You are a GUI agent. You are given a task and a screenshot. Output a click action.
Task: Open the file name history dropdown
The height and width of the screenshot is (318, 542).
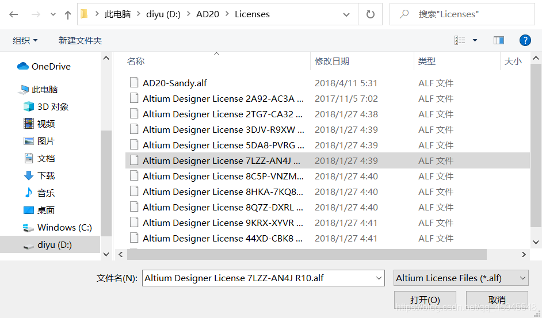pyautogui.click(x=379, y=278)
